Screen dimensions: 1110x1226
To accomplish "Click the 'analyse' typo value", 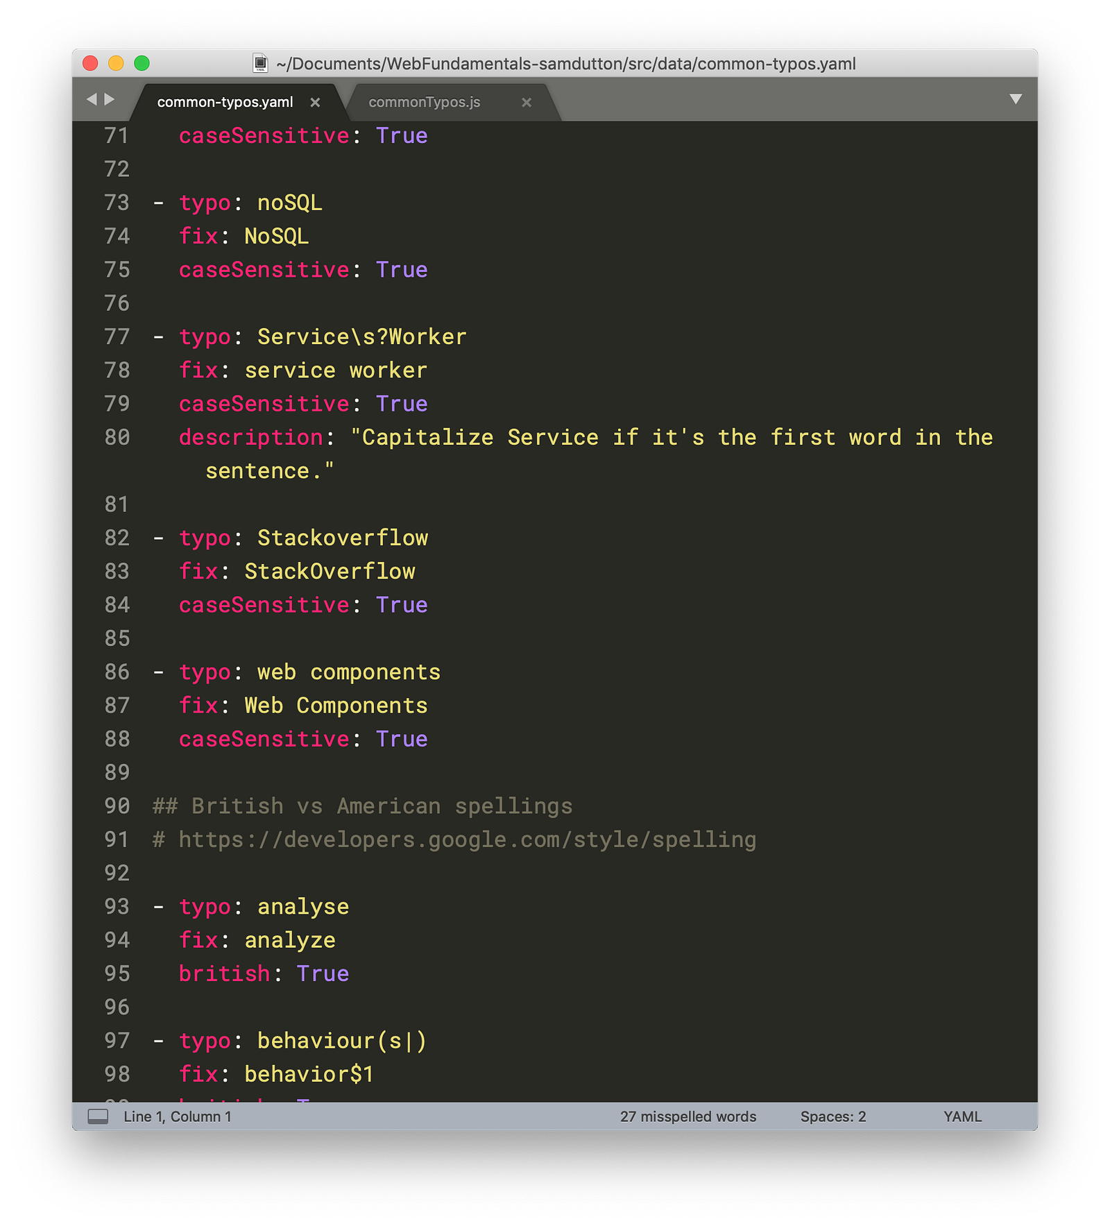I will pos(303,906).
